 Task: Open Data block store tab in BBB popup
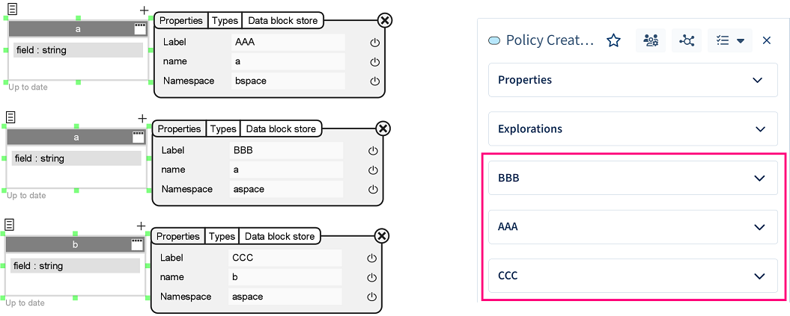coord(282,129)
